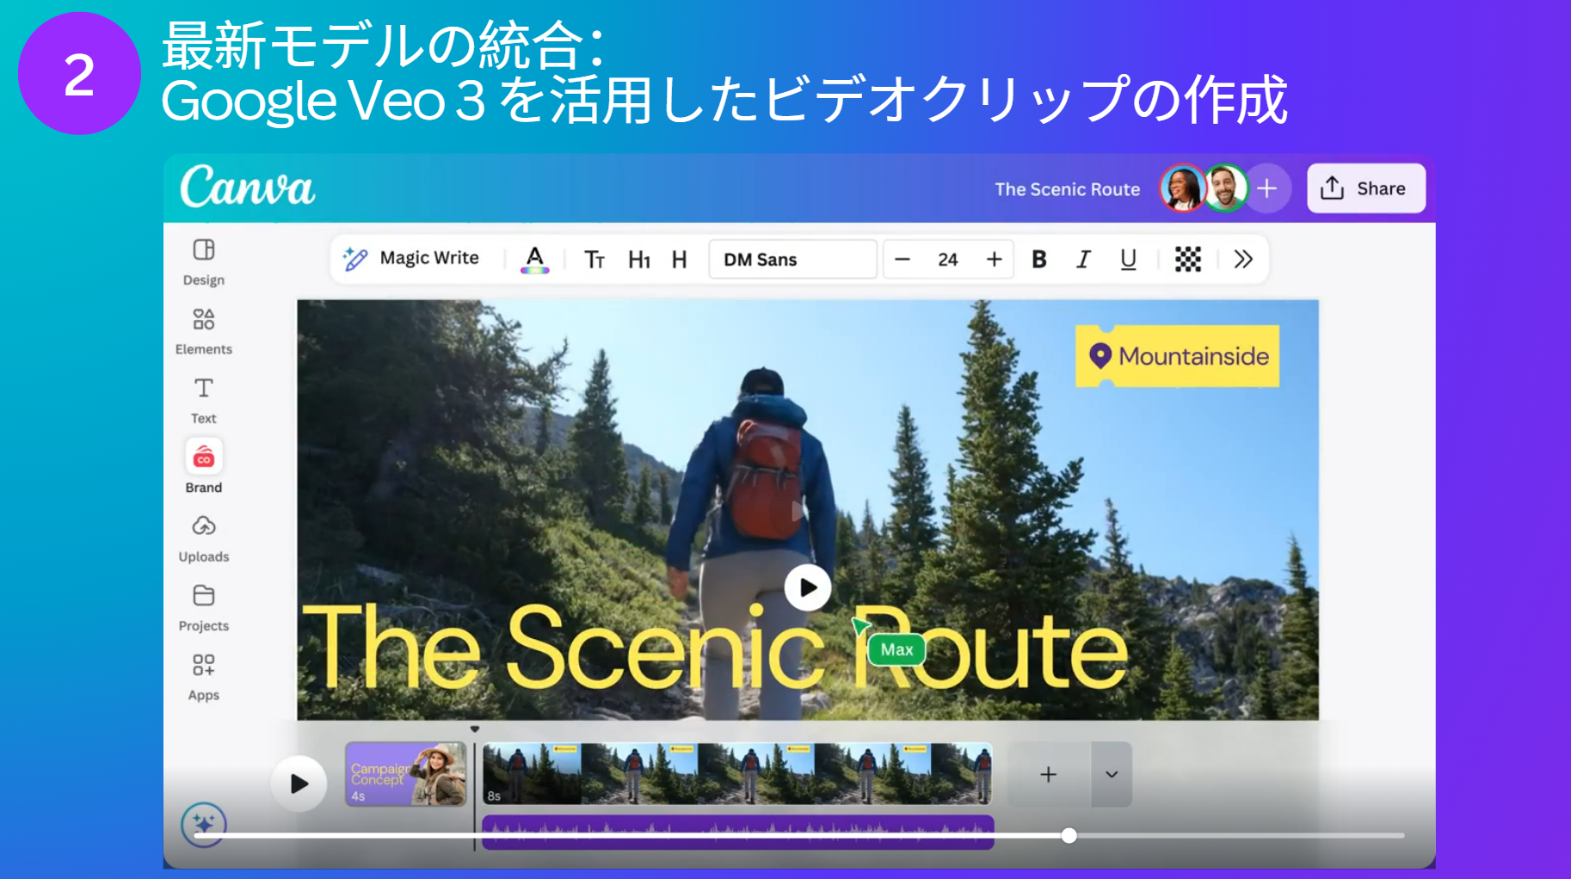Select the Campaign Concept clip thumbnail
1571x879 pixels.
click(x=405, y=774)
